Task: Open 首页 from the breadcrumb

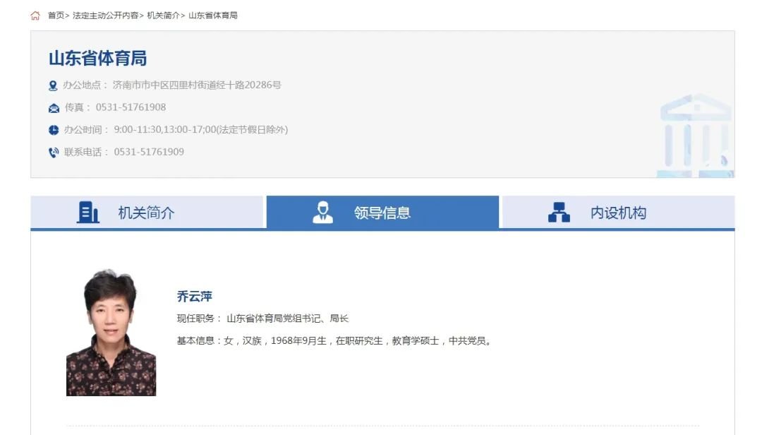Action: (x=54, y=15)
